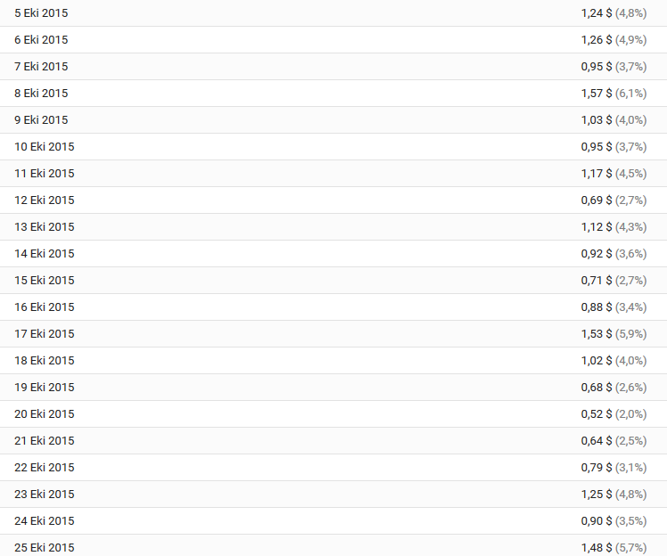Select the 0,71 $ (2,7%) value
This screenshot has width=667, height=556.
[x=613, y=281]
